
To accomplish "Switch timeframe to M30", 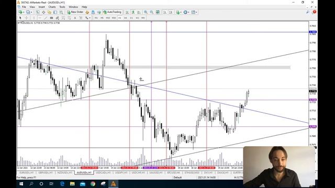I will click(114, 18).
